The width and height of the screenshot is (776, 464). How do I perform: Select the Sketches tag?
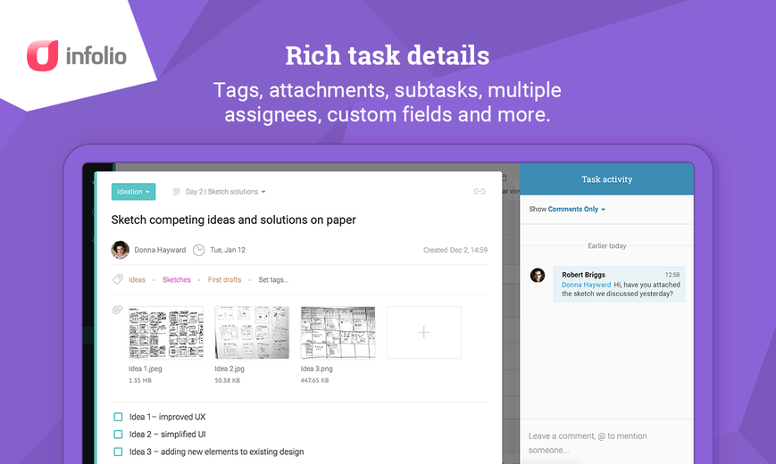pyautogui.click(x=177, y=279)
